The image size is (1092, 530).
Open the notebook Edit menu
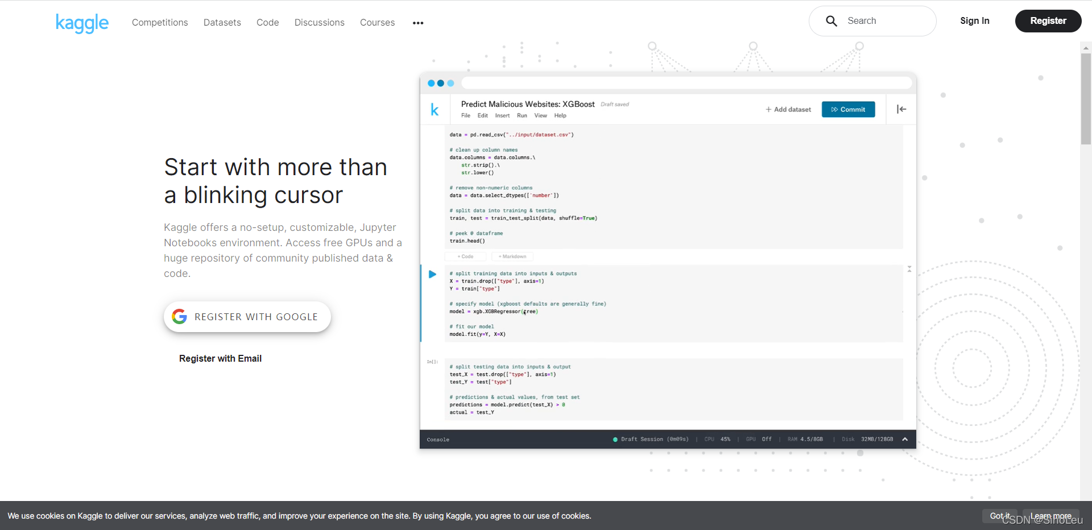tap(483, 115)
